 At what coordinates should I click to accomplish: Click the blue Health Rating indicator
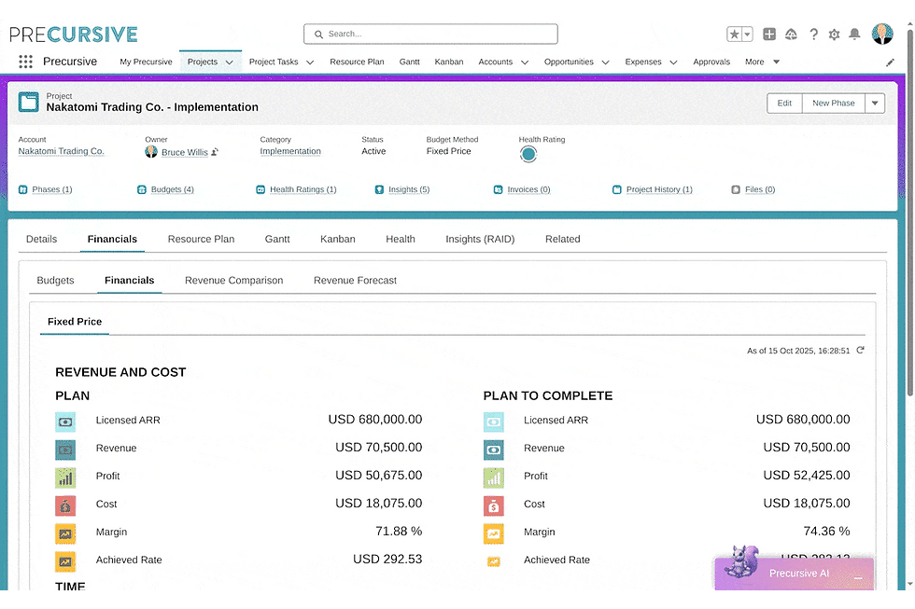(528, 155)
